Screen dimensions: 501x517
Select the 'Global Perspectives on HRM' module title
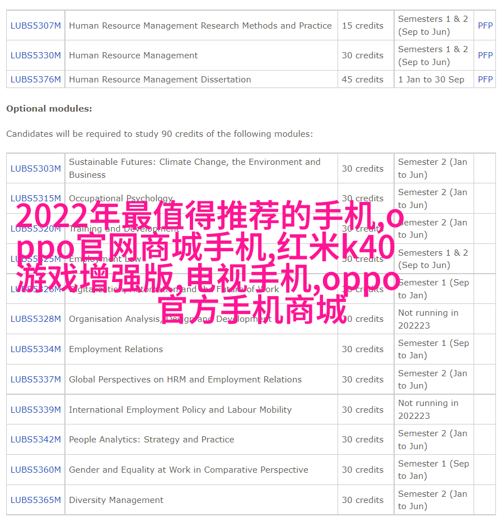pyautogui.click(x=185, y=380)
